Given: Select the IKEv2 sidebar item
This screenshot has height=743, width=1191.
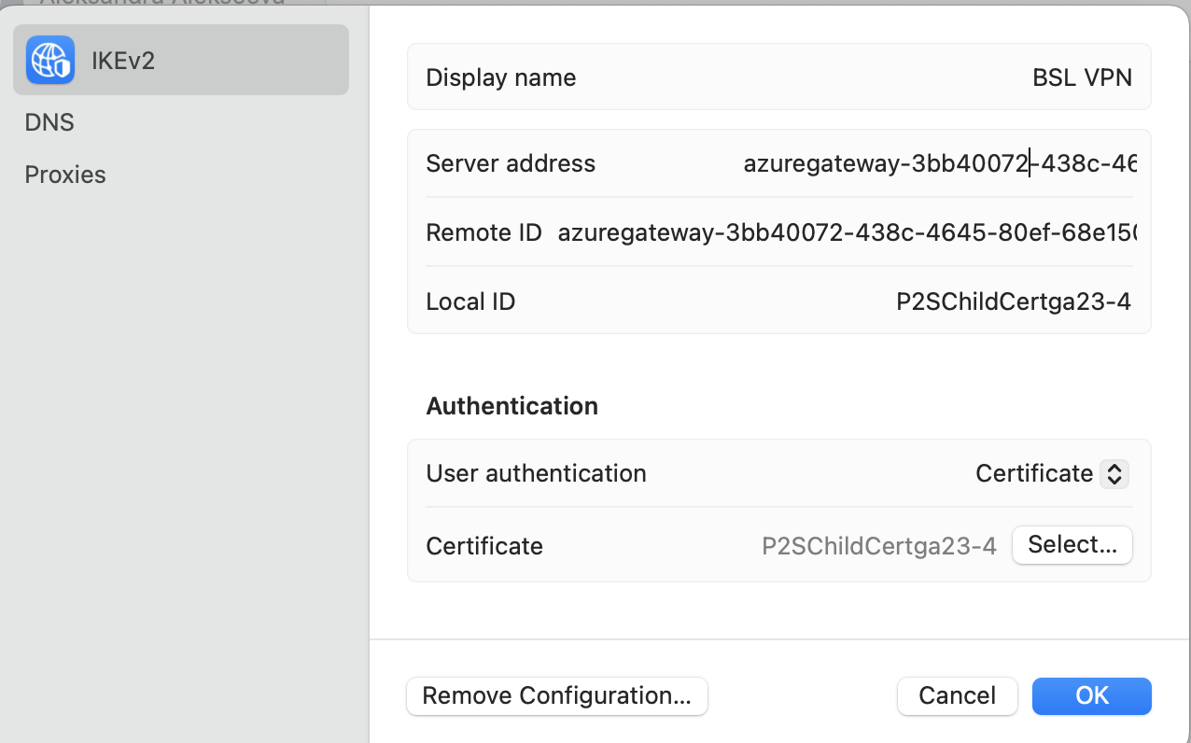Looking at the screenshot, I should click(x=181, y=60).
